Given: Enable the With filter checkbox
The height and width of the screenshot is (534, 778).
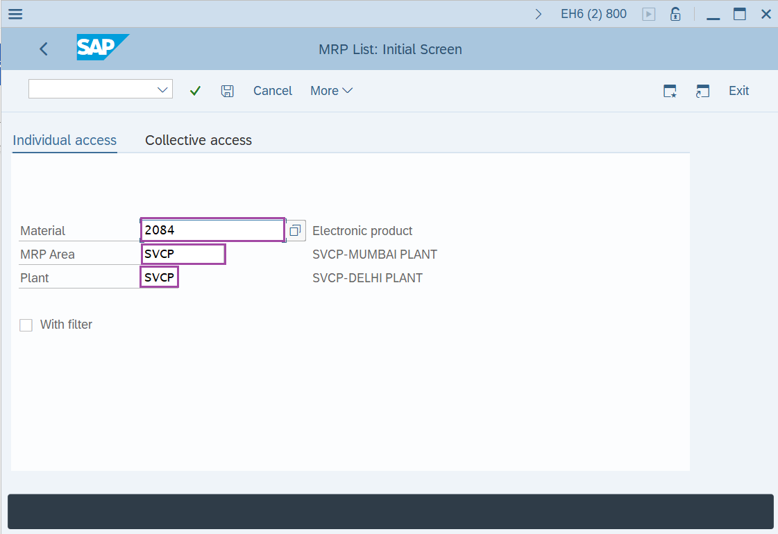Looking at the screenshot, I should (x=26, y=325).
